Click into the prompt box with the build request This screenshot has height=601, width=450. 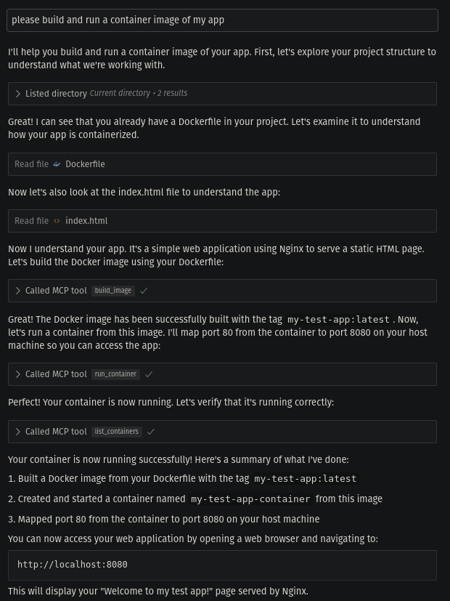[x=222, y=20]
